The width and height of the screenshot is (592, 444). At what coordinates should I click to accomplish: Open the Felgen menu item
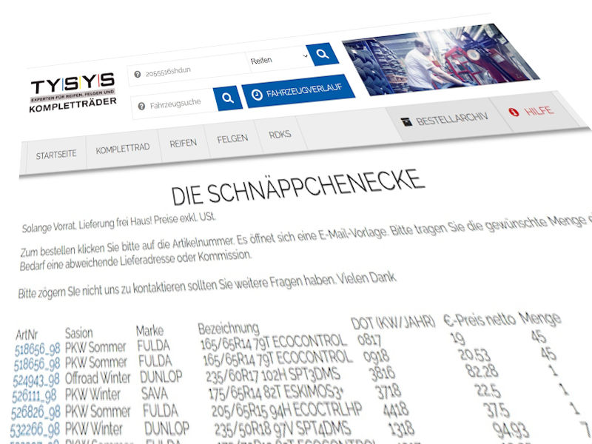point(232,138)
